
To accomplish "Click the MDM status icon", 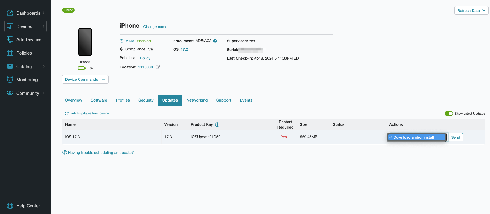I will [x=121, y=41].
